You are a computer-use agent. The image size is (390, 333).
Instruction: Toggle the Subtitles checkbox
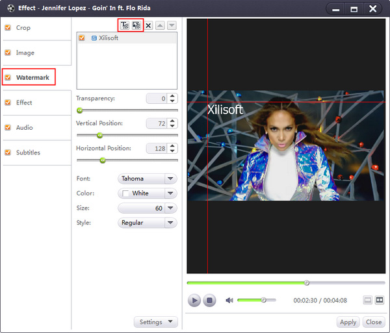[x=8, y=153]
